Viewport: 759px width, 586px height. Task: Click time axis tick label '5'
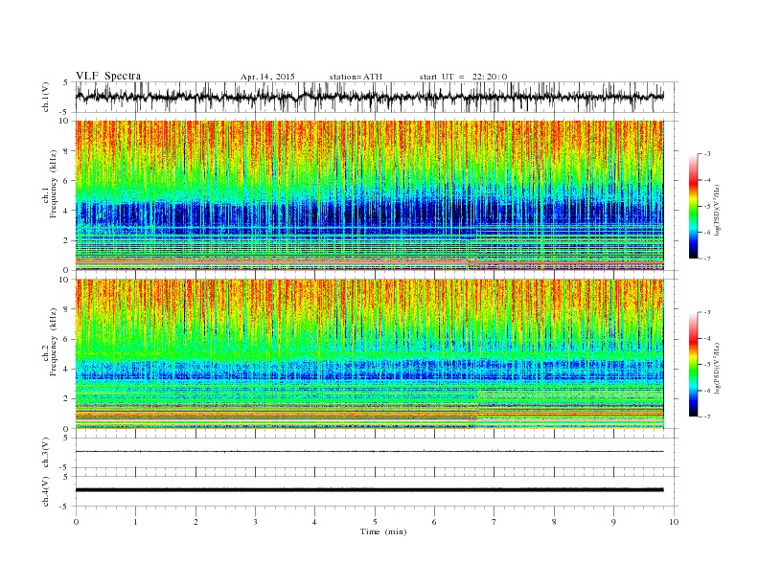point(375,522)
